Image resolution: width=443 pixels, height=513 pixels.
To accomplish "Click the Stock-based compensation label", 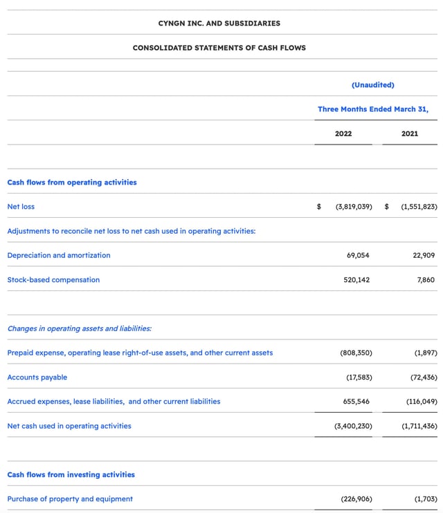I will (x=53, y=280).
